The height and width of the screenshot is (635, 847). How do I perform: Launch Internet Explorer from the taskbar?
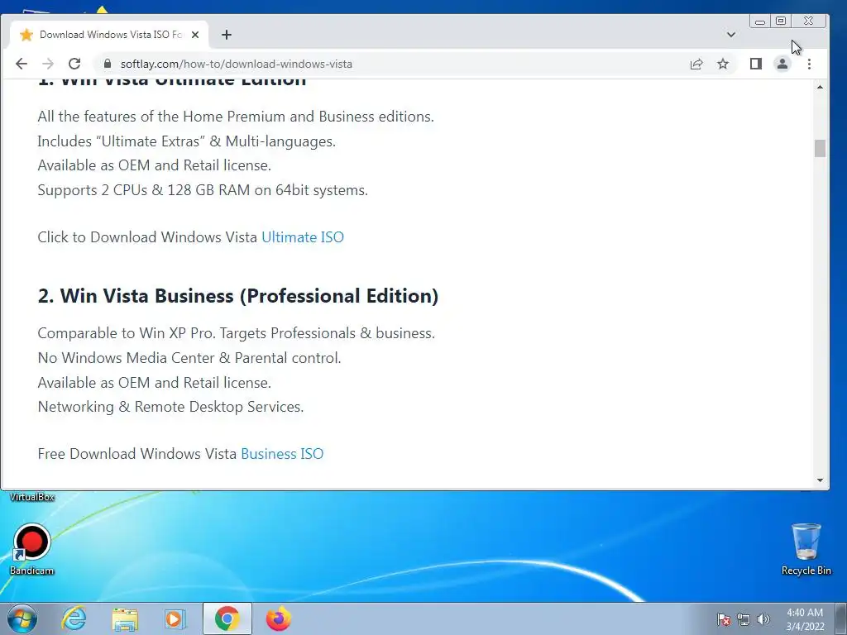(74, 618)
